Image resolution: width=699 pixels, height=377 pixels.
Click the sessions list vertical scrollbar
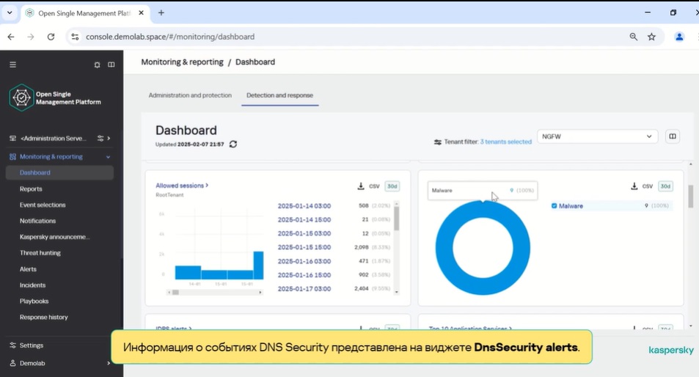396,219
